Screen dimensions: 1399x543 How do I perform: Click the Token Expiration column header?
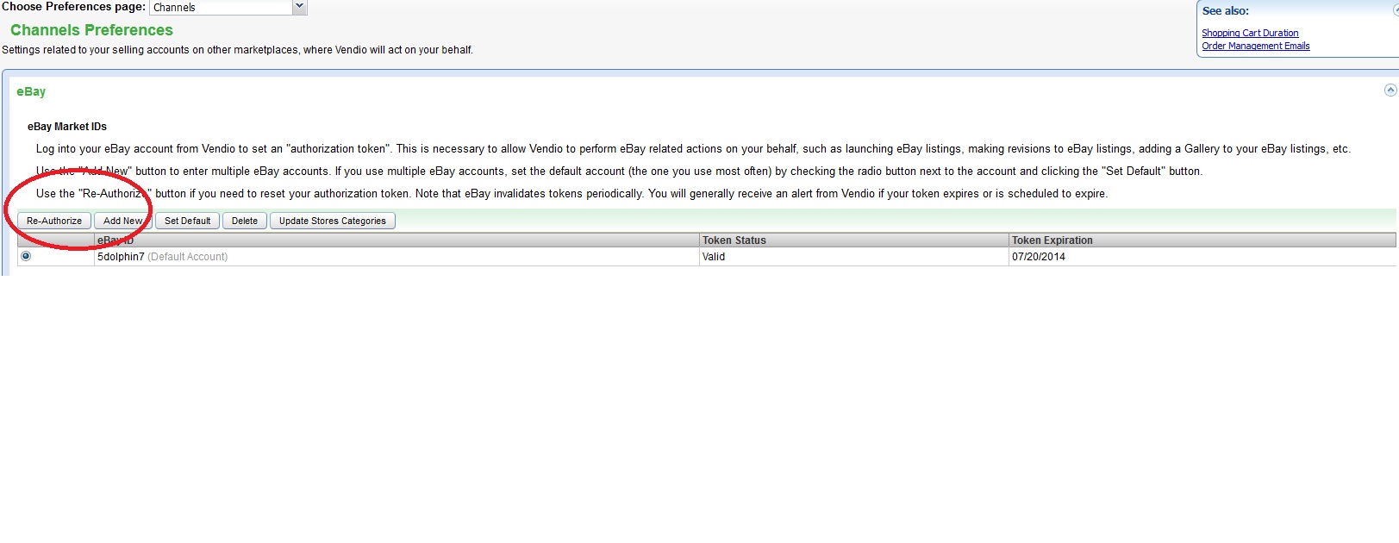point(1052,240)
